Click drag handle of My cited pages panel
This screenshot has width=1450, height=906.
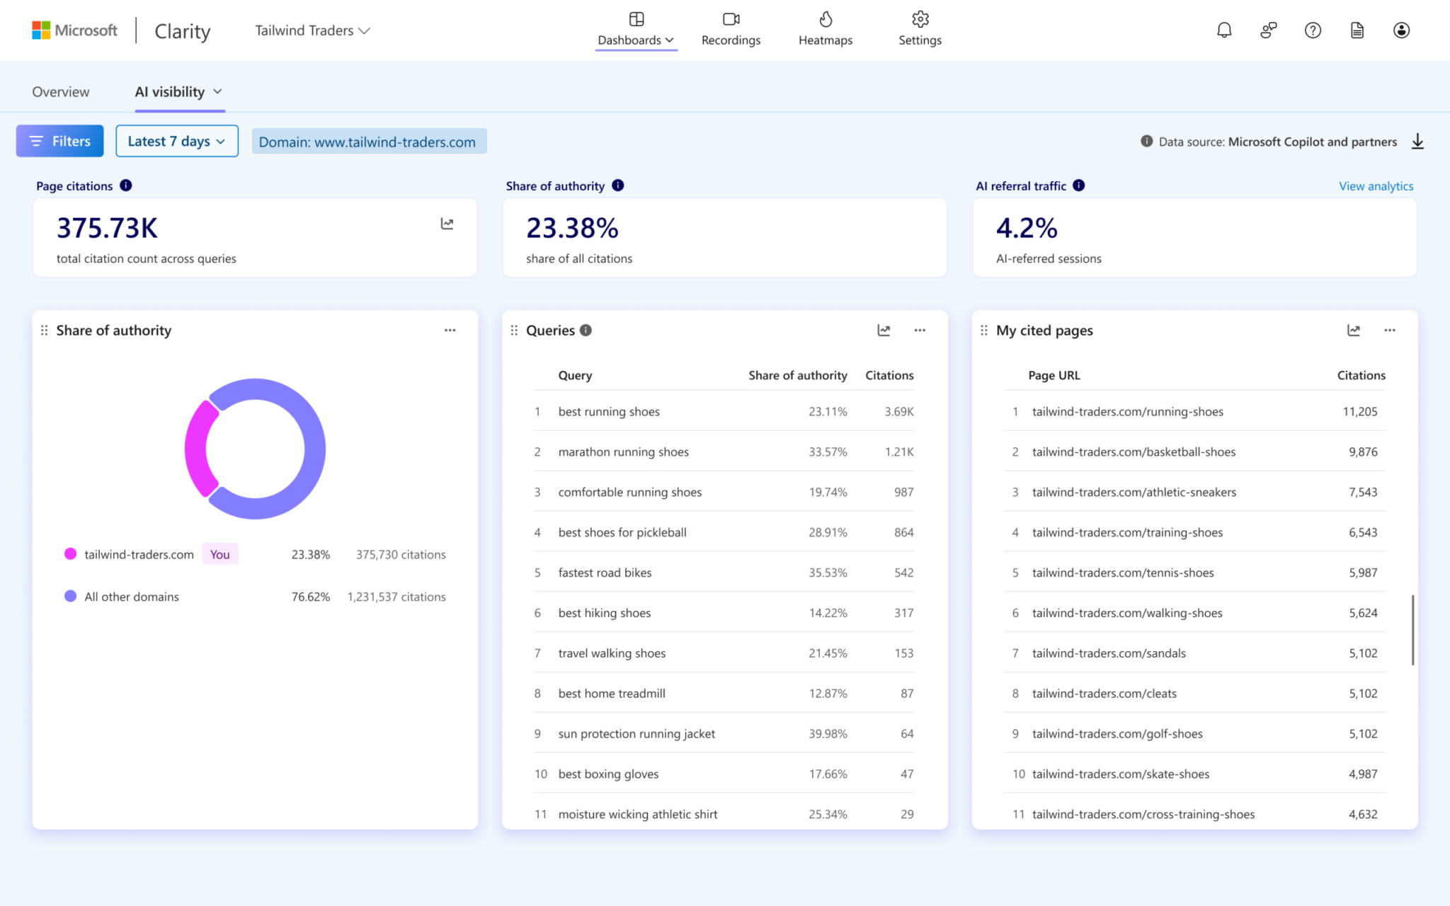pos(984,331)
